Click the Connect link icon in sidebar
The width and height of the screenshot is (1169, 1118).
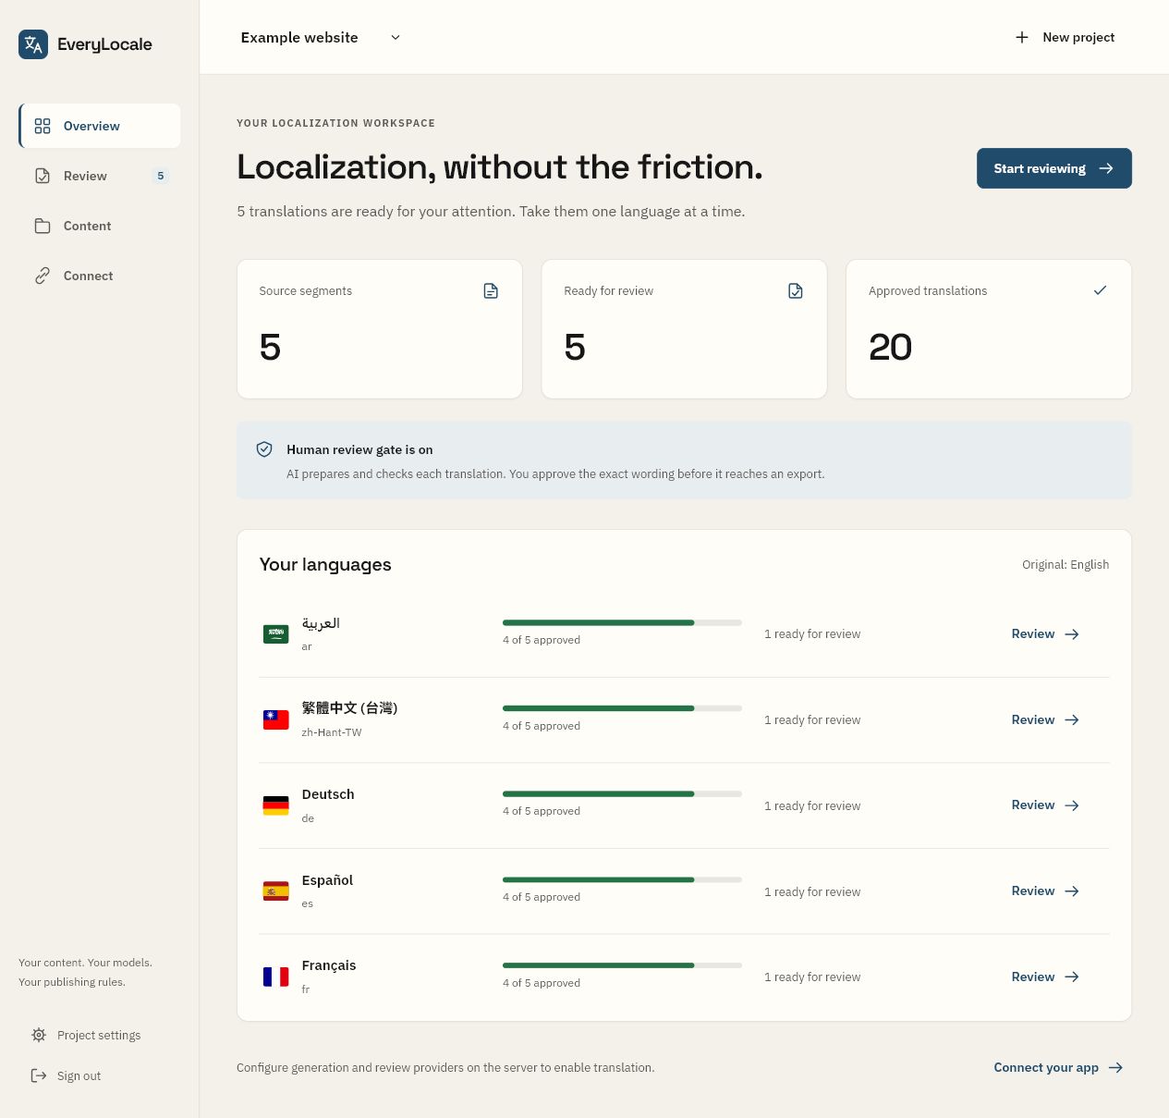(43, 276)
